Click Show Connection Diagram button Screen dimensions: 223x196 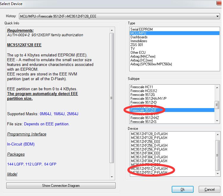pyautogui.click(x=61, y=186)
